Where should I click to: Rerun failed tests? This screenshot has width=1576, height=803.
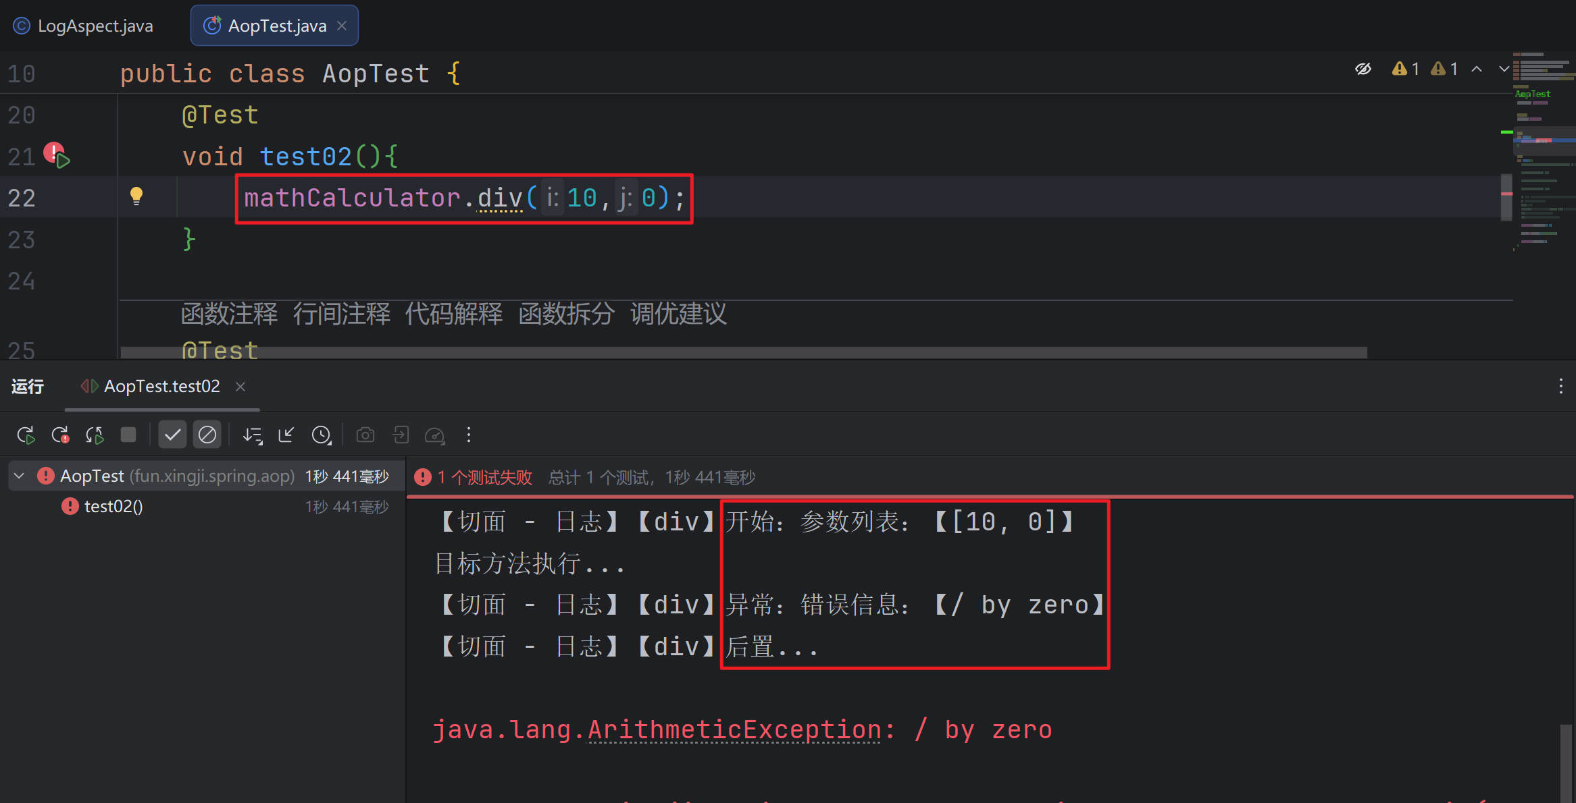pos(60,435)
